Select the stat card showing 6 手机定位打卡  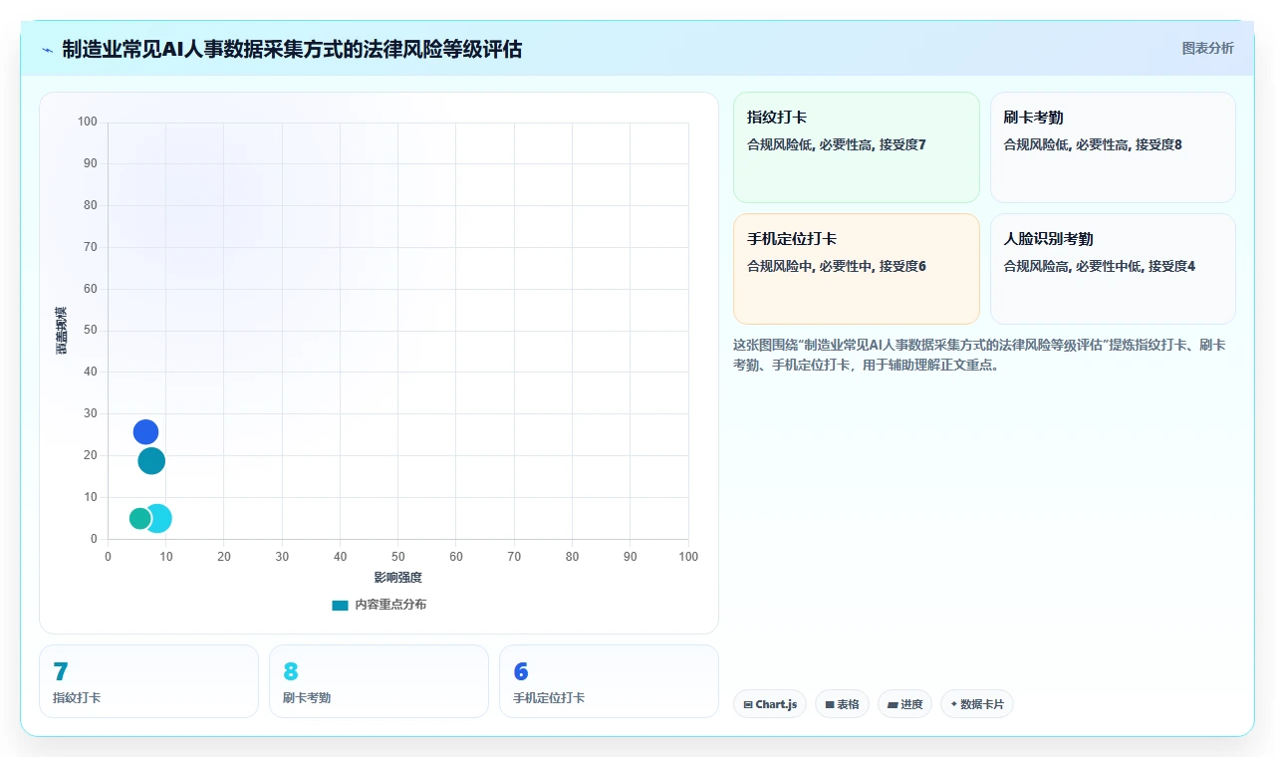click(609, 681)
